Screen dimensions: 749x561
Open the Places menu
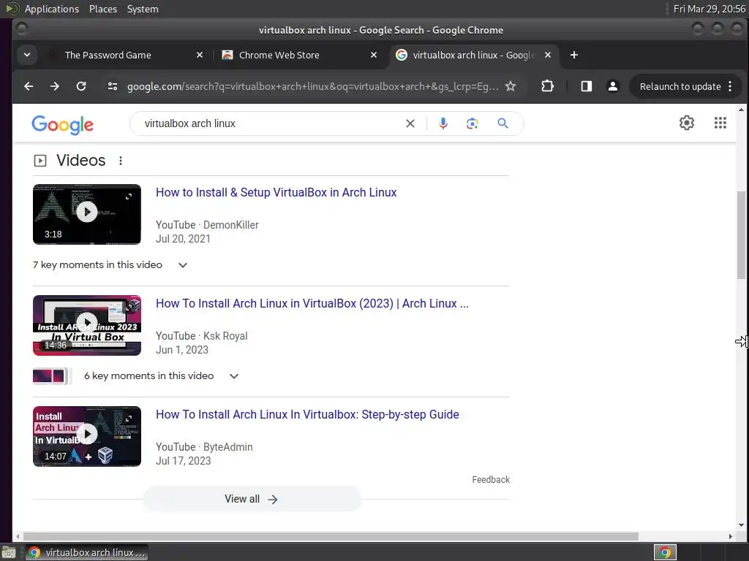pyautogui.click(x=103, y=9)
